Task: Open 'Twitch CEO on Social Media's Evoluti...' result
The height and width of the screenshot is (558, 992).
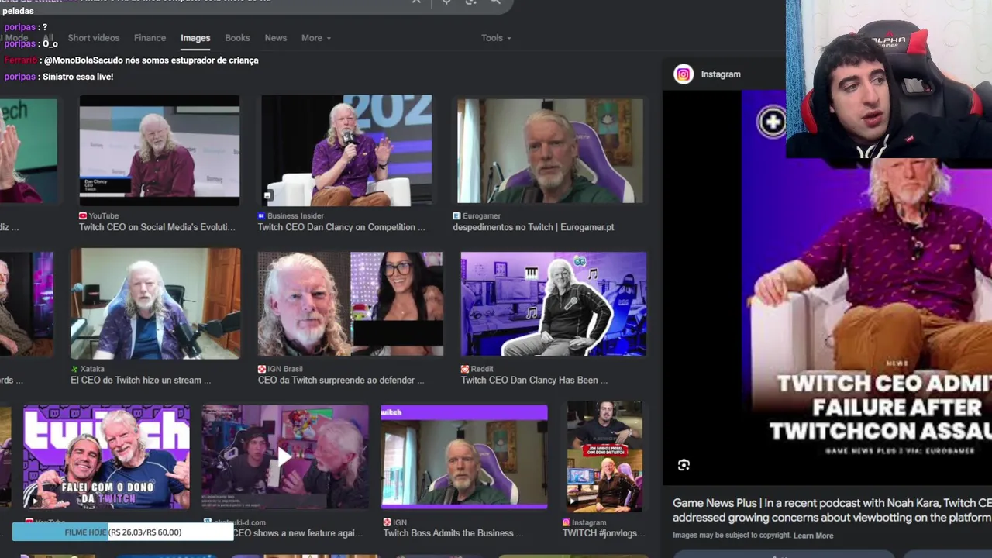Action: tap(157, 227)
